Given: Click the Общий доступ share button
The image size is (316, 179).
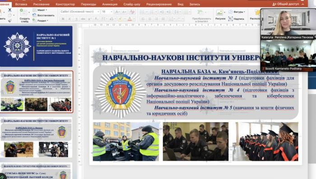Looking at the screenshot, I should 286,4.
